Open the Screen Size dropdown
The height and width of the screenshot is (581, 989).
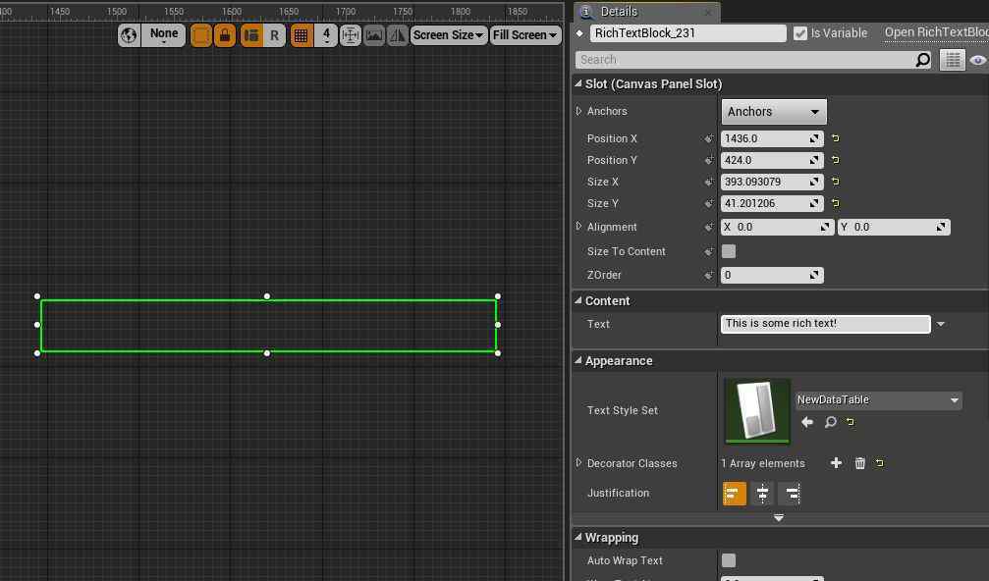[449, 35]
